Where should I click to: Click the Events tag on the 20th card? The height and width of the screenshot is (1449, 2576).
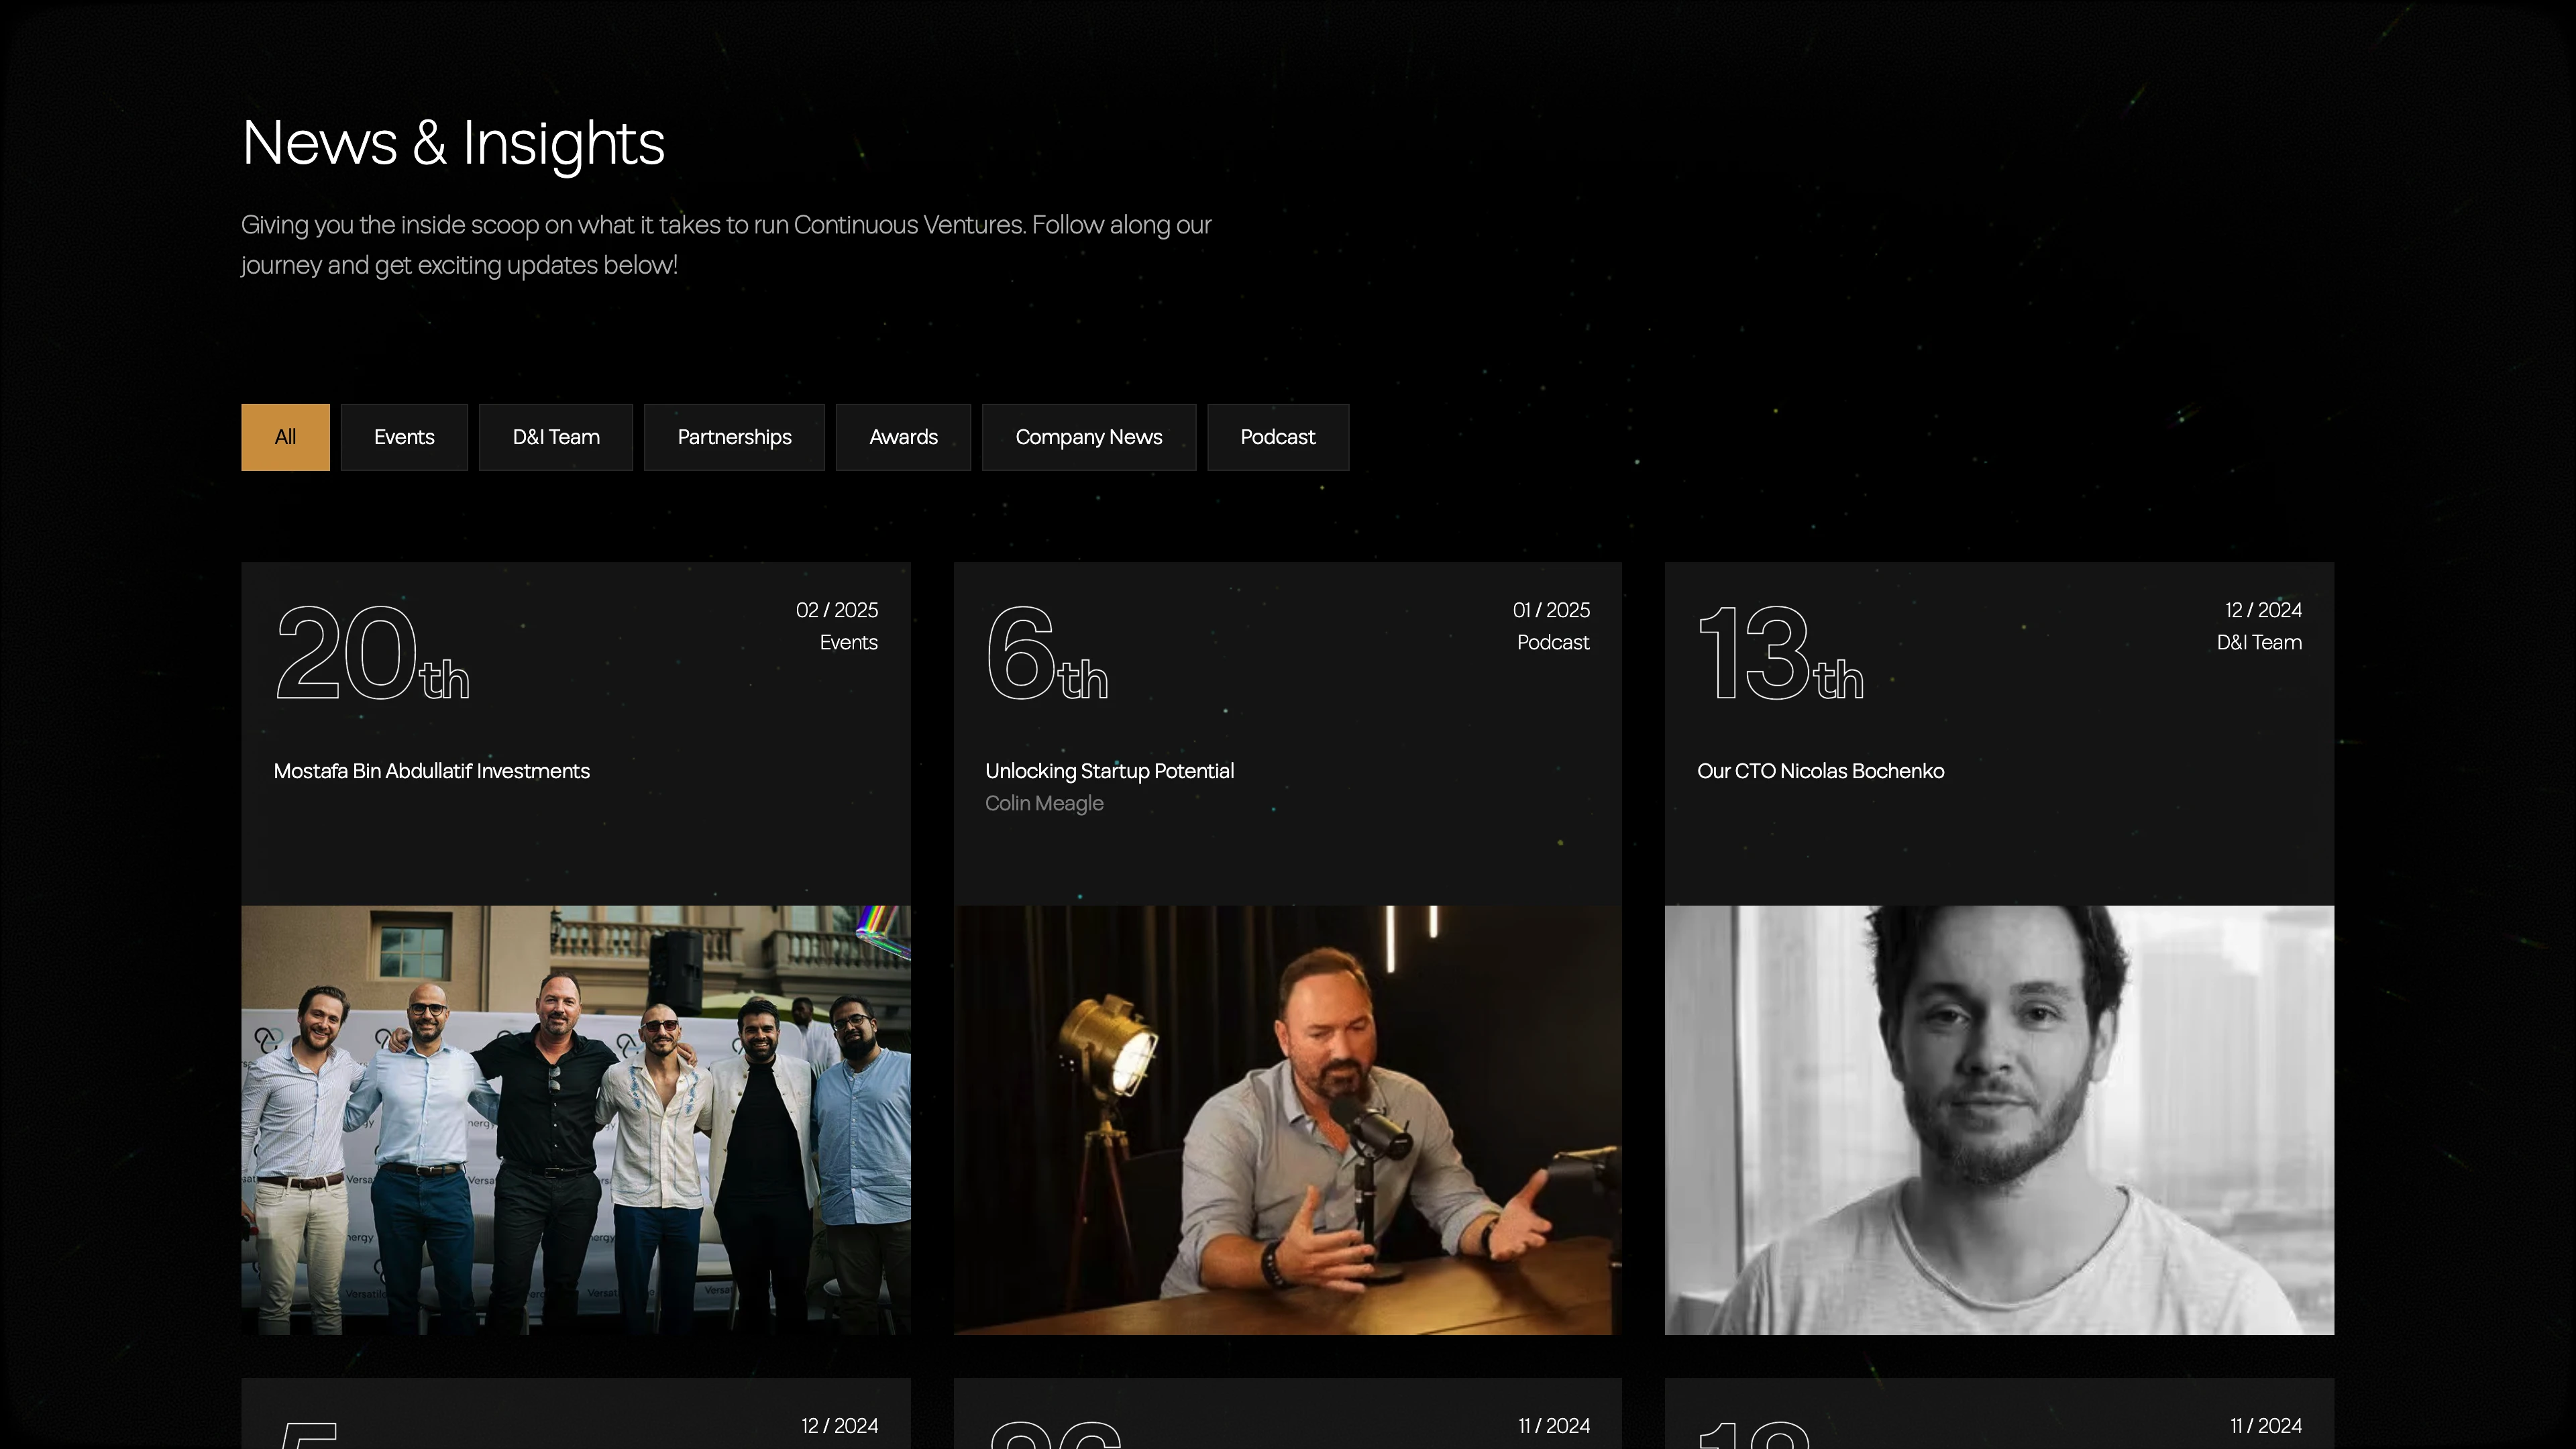pyautogui.click(x=849, y=643)
